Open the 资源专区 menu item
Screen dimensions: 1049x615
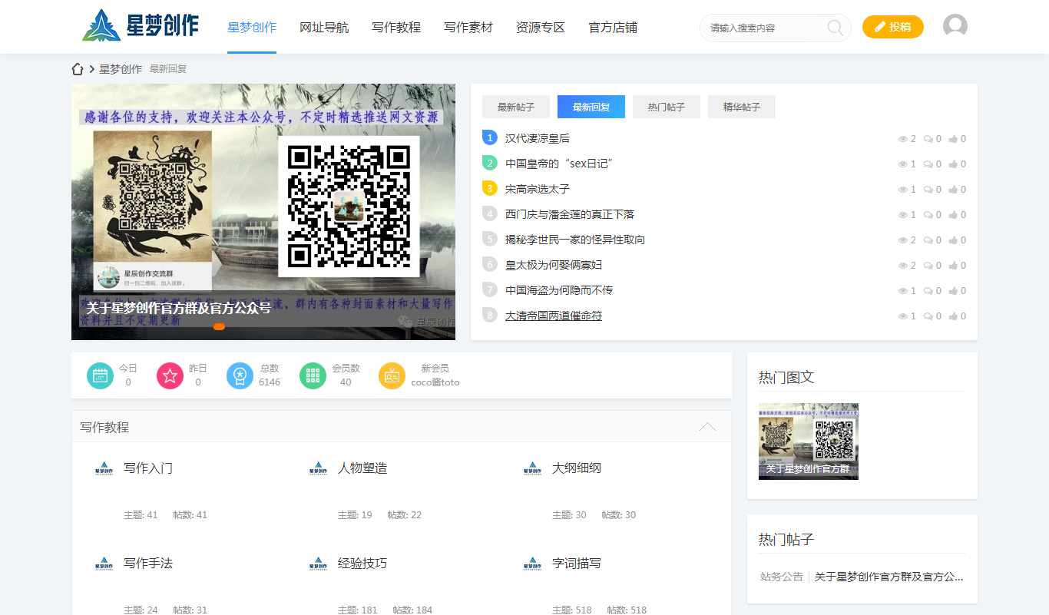pyautogui.click(x=541, y=28)
